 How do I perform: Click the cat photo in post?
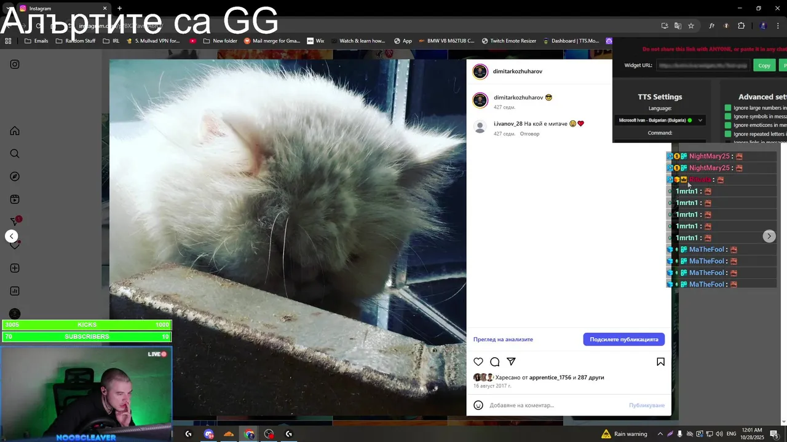[x=288, y=238]
